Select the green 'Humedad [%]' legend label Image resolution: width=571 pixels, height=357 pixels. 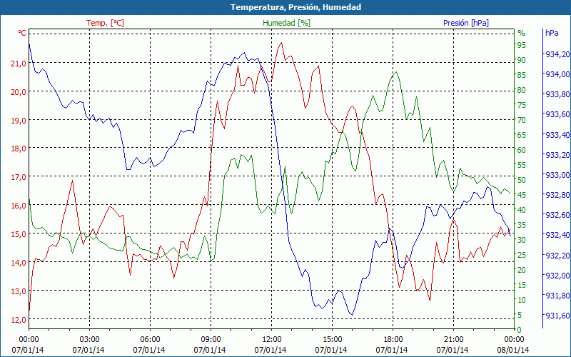point(286,23)
